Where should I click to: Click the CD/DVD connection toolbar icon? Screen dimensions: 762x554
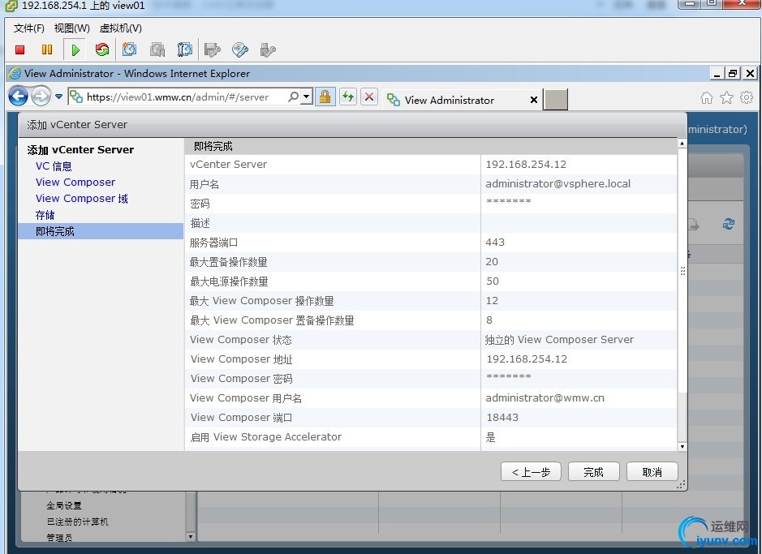[240, 49]
